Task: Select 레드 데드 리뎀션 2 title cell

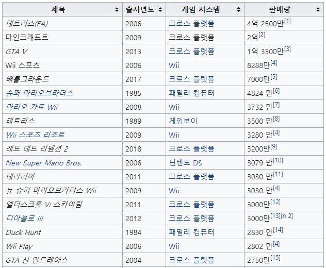Action: pyautogui.click(x=62, y=148)
